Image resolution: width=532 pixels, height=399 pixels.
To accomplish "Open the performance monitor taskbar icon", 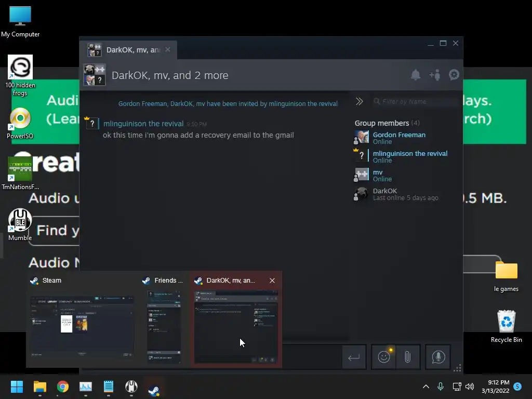I will (86, 387).
